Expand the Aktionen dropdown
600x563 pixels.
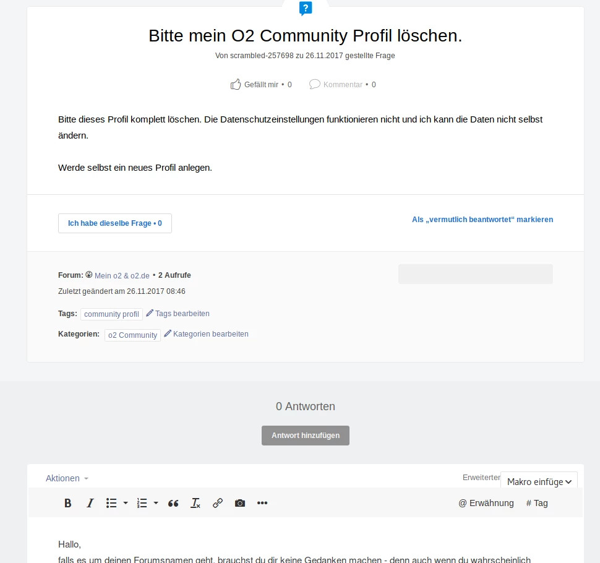(67, 478)
